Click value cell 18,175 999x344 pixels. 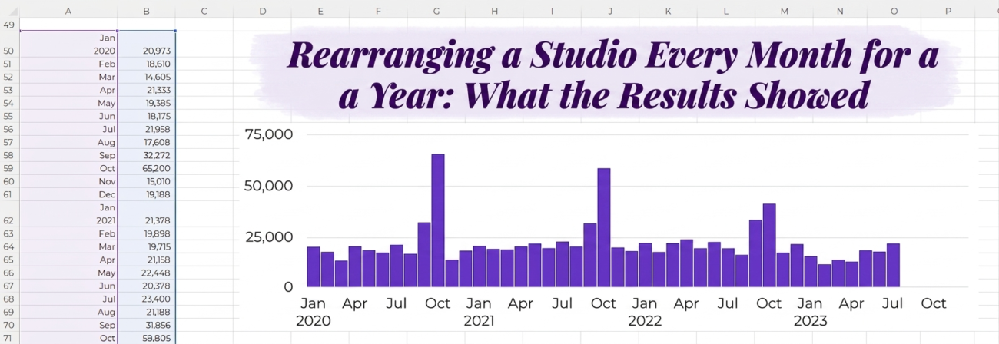coord(146,116)
